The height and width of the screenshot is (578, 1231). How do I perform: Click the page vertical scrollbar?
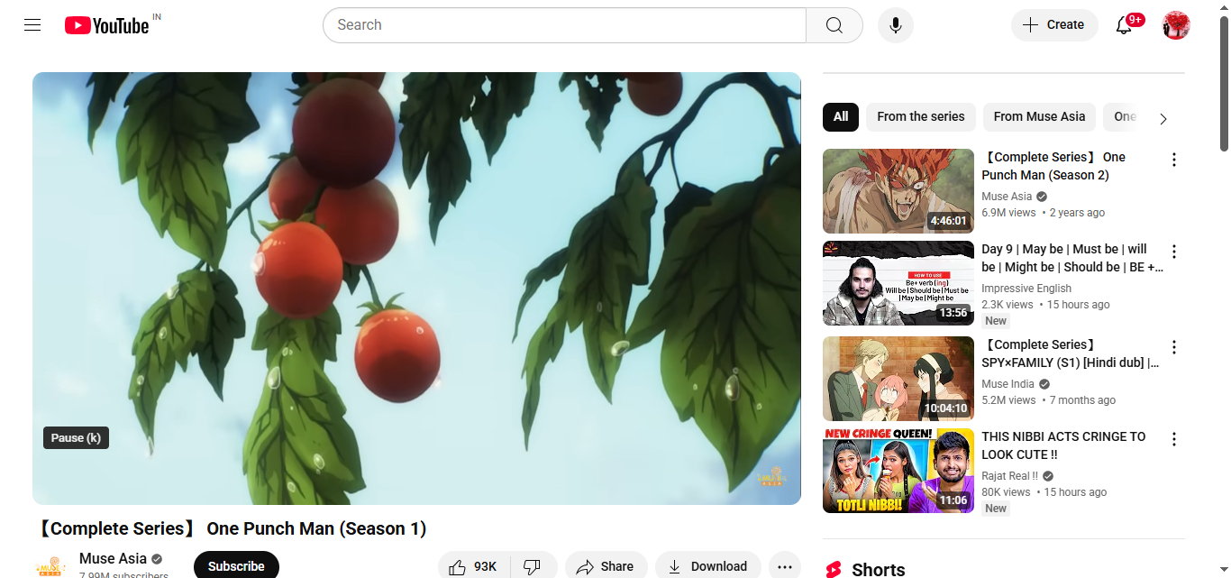[x=1224, y=83]
